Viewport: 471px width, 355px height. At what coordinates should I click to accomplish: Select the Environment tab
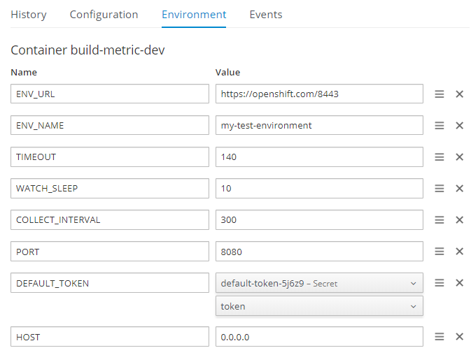(x=194, y=15)
